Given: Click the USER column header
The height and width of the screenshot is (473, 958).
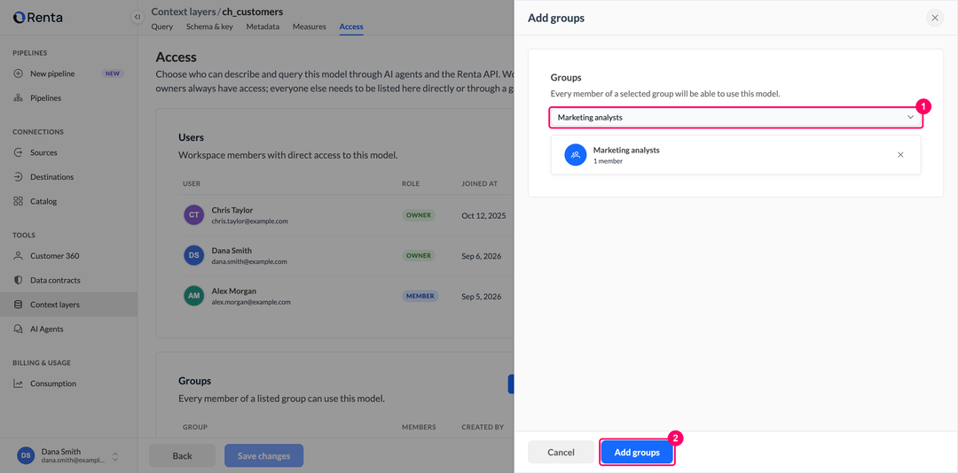Looking at the screenshot, I should pyautogui.click(x=192, y=183).
